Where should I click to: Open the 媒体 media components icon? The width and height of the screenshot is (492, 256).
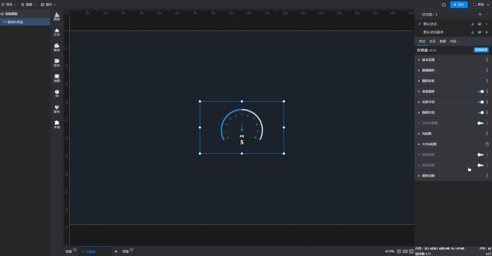(57, 47)
